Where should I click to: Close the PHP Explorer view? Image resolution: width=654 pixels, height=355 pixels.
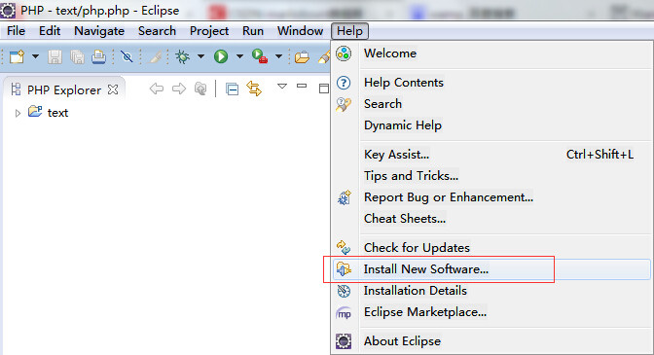113,89
